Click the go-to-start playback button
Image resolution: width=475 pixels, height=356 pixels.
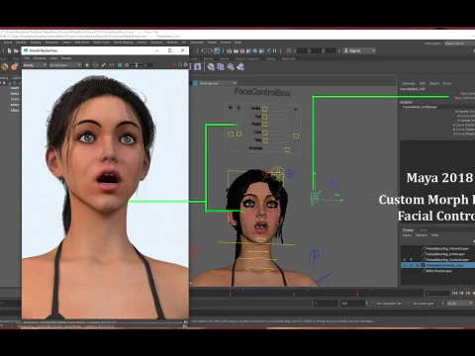point(454,293)
